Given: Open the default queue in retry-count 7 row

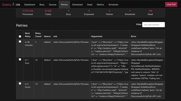Looking at the screenshot, I should [47, 42].
